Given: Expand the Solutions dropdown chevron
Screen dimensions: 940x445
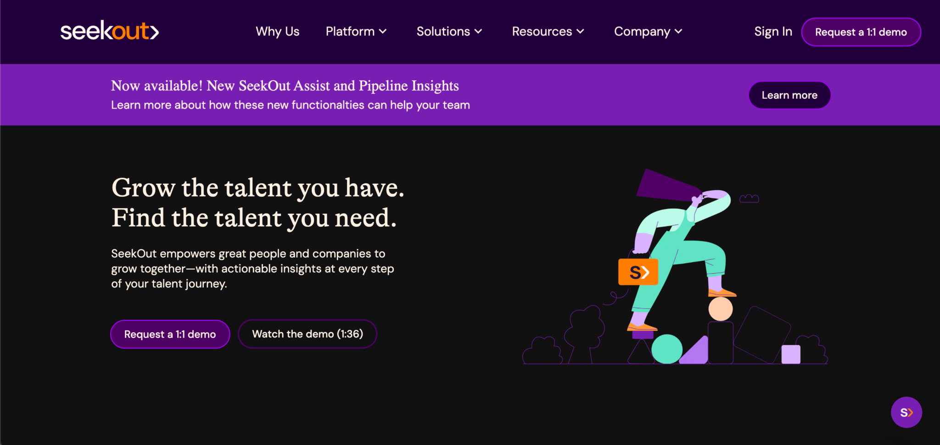Looking at the screenshot, I should [x=478, y=32].
